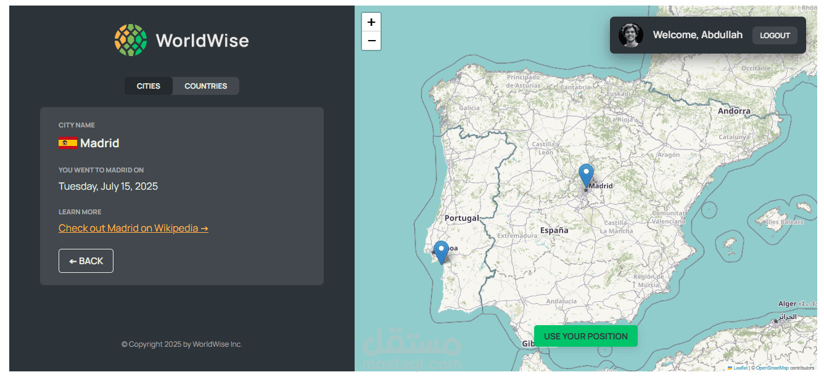Click the copyright 2025 WorldWise footer text
The height and width of the screenshot is (380, 824).
coord(181,344)
